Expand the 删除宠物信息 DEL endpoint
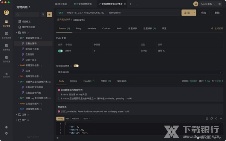The width and height of the screenshot is (226, 141). pyautogui.click(x=18, y=76)
